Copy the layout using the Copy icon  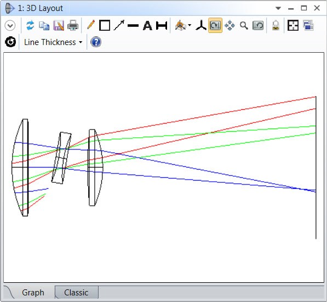pyautogui.click(x=44, y=26)
